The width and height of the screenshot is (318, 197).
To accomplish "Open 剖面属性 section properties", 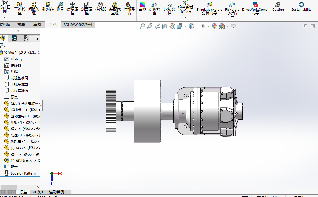I will click(87, 8).
